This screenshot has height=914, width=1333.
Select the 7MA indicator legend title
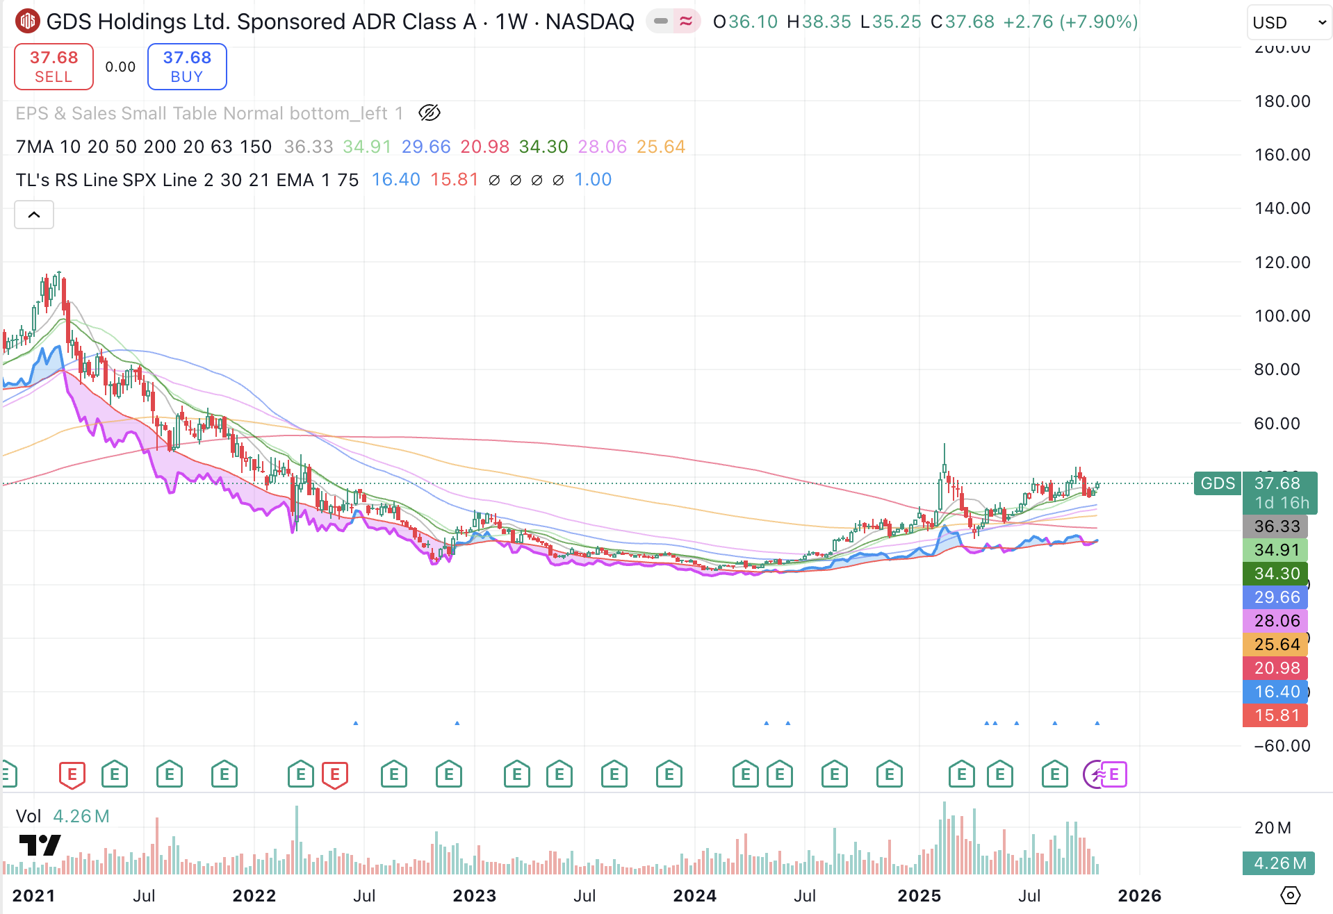point(144,147)
